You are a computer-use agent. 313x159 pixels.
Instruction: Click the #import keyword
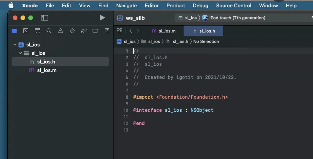pyautogui.click(x=143, y=97)
